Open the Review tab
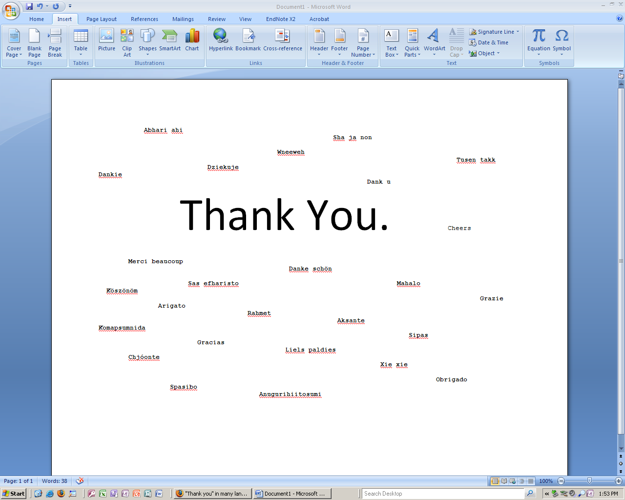The width and height of the screenshot is (625, 500). pyautogui.click(x=217, y=19)
